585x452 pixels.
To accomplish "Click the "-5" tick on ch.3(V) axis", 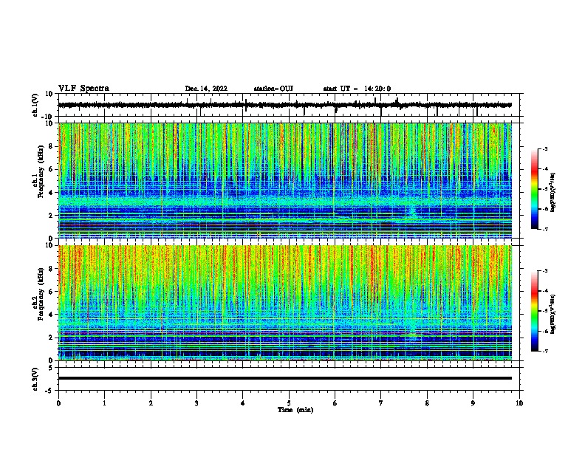I will 49,391.
